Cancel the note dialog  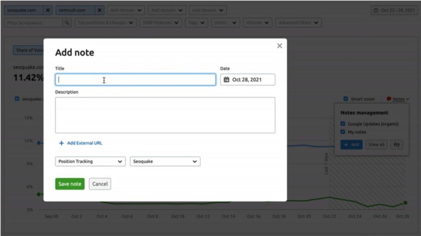tap(100, 184)
